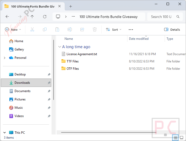Viewport: 186px width, 141px height.
Task: Open Music in navigation pane
Action: tap(19, 108)
